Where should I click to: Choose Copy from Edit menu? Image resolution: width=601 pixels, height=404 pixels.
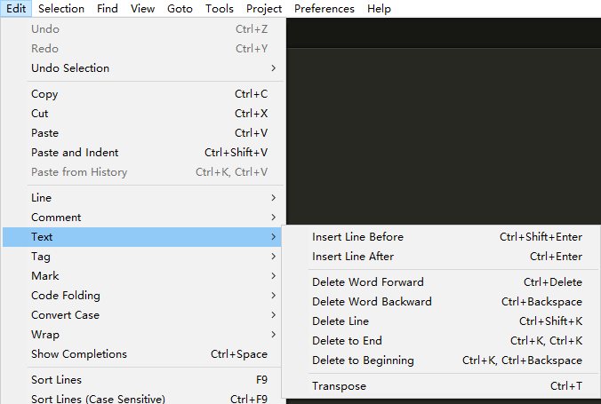[x=142, y=94]
